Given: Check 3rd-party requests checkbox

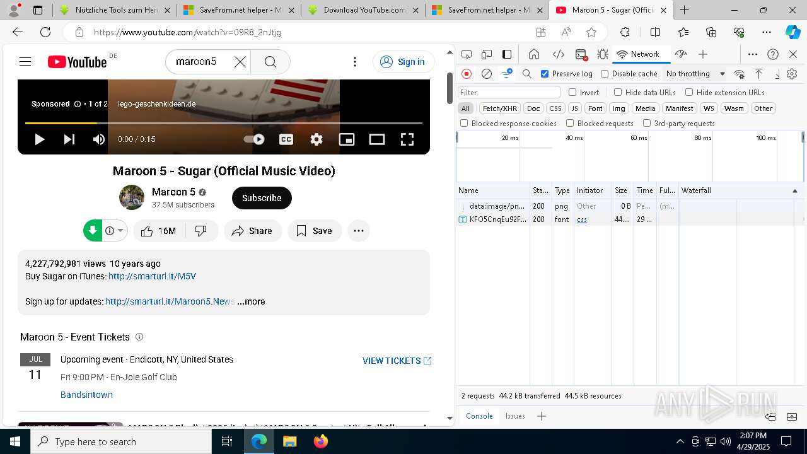Looking at the screenshot, I should pos(647,124).
